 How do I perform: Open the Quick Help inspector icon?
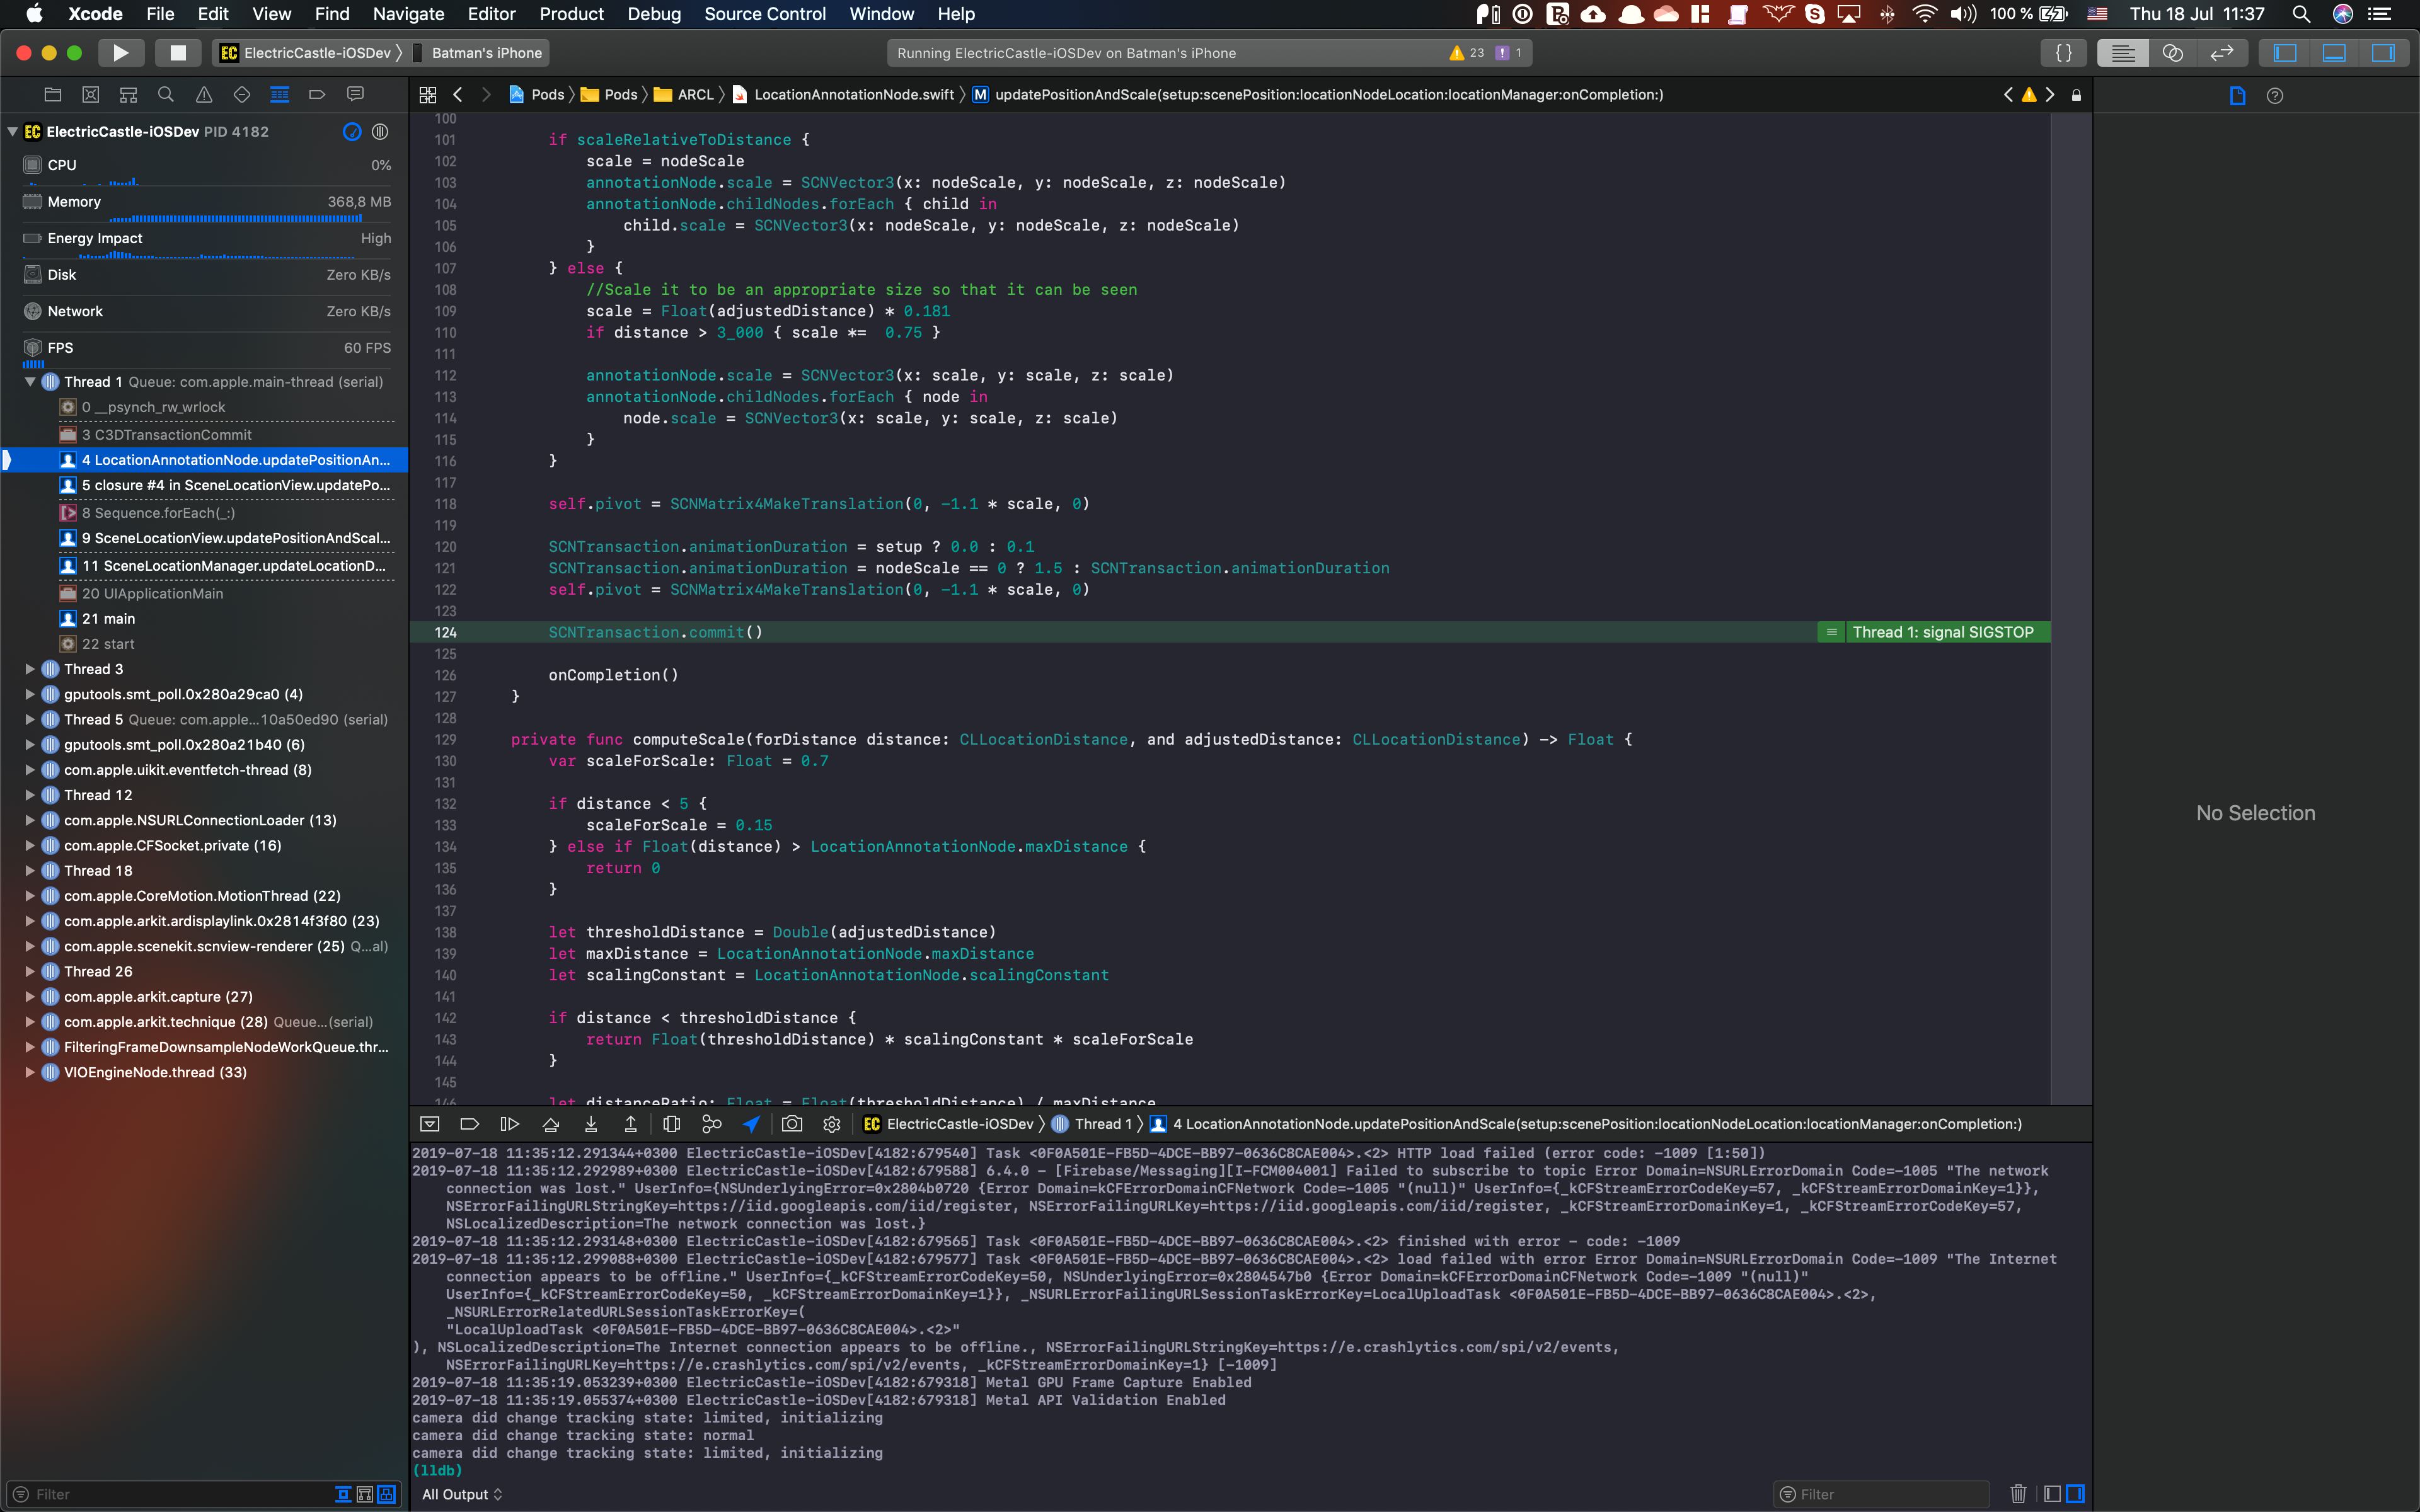(2275, 96)
